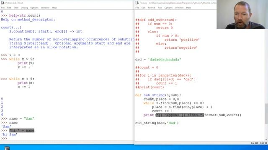Click the highlighted '{} happens {} times.' string
The height and width of the screenshot is (150, 268).
tap(180, 115)
